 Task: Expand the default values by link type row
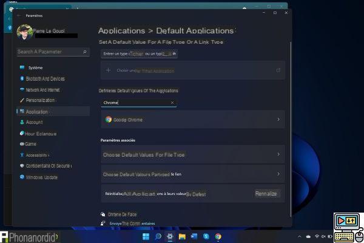(x=193, y=174)
